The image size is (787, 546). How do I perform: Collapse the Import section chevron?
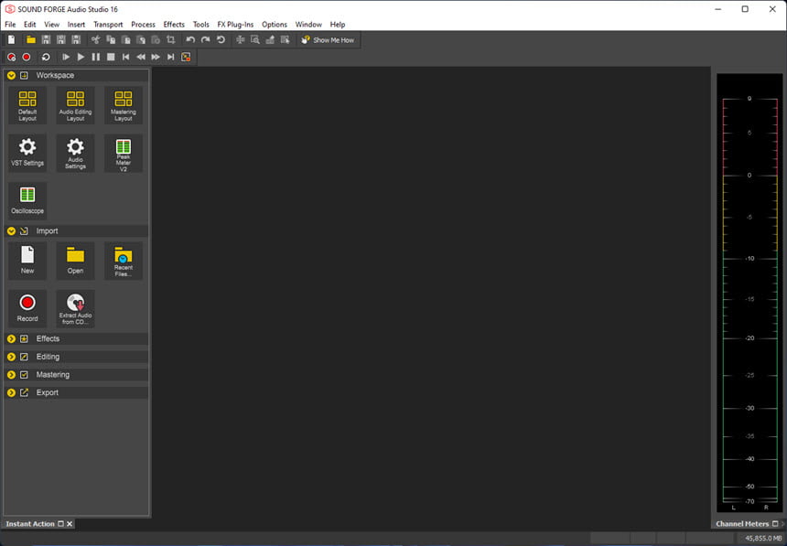pos(11,231)
